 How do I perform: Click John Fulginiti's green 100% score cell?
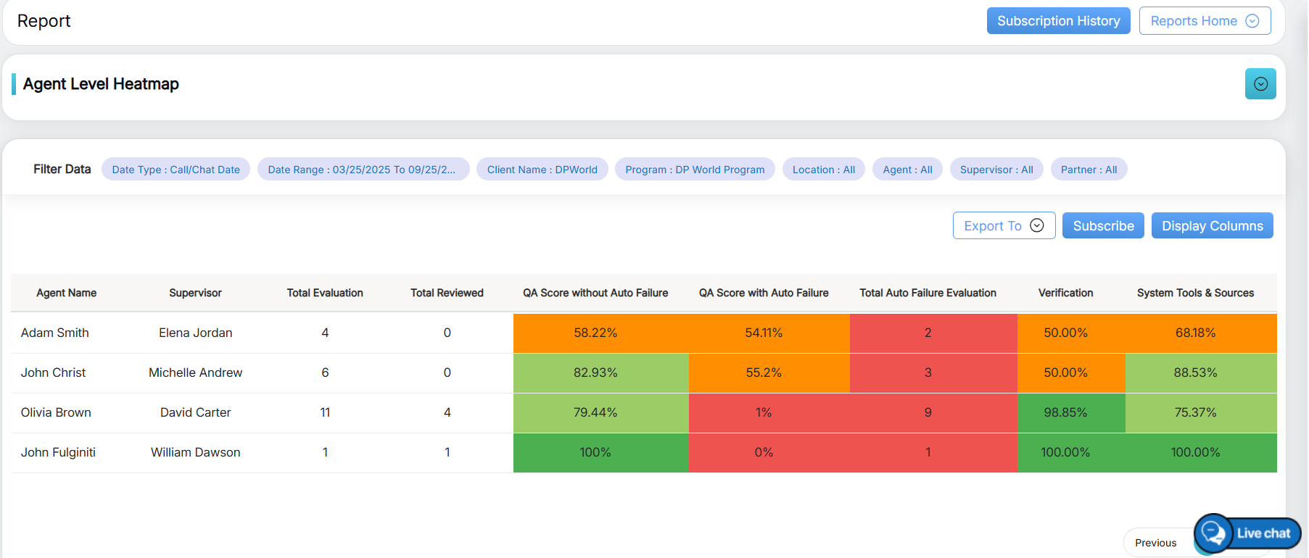pos(595,452)
